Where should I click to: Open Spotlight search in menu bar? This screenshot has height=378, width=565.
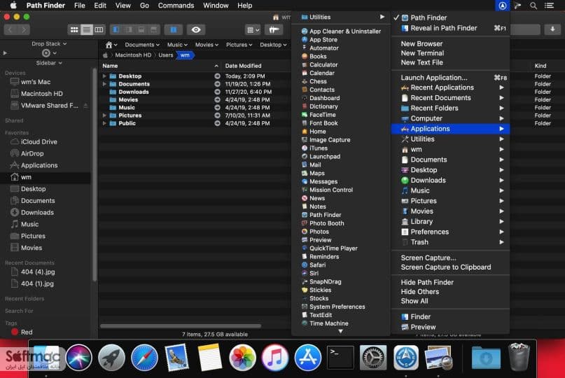(x=533, y=6)
